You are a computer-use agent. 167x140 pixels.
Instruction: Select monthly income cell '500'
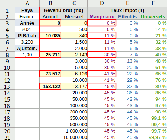(x=74, y=29)
